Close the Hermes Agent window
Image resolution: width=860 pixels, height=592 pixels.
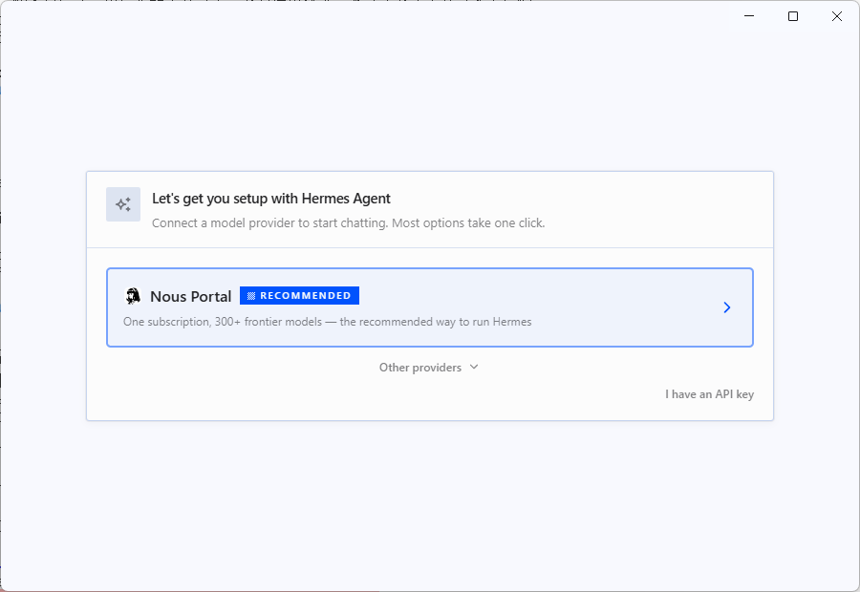(x=837, y=16)
